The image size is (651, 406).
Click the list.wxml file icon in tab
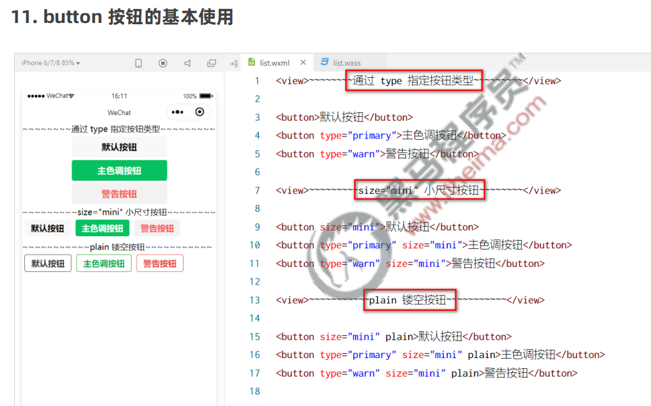tap(252, 63)
